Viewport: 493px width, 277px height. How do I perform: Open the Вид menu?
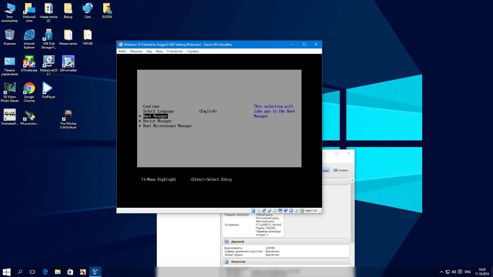149,51
